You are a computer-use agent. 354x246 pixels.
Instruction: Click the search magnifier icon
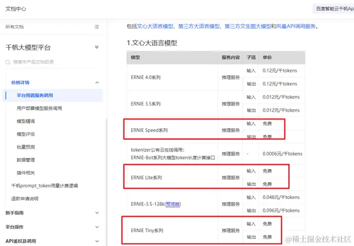pos(8,62)
